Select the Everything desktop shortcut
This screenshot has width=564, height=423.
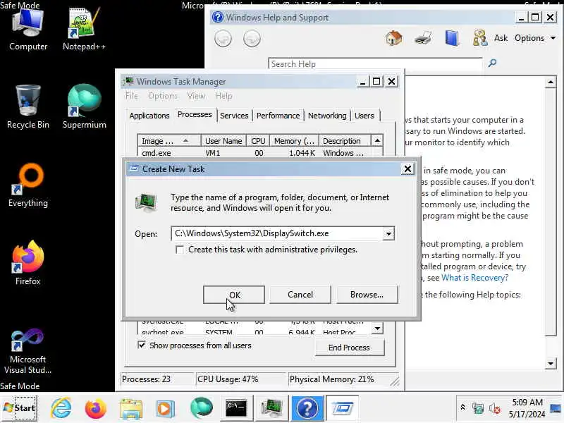(28, 185)
